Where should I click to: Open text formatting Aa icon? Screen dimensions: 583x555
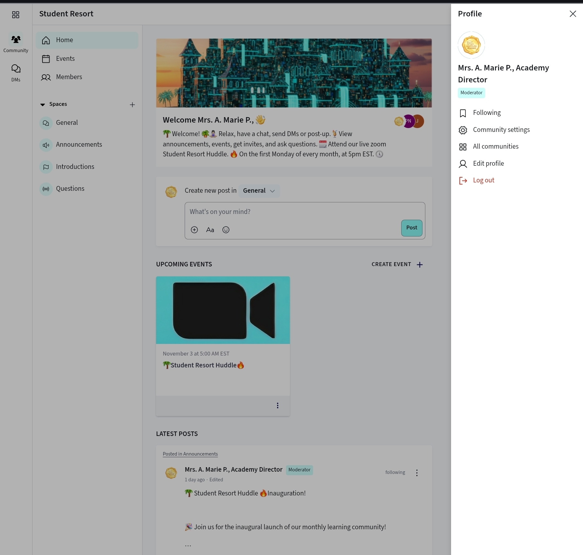(210, 230)
